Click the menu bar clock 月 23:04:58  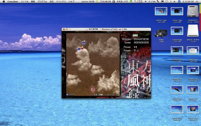[x=188, y=2]
